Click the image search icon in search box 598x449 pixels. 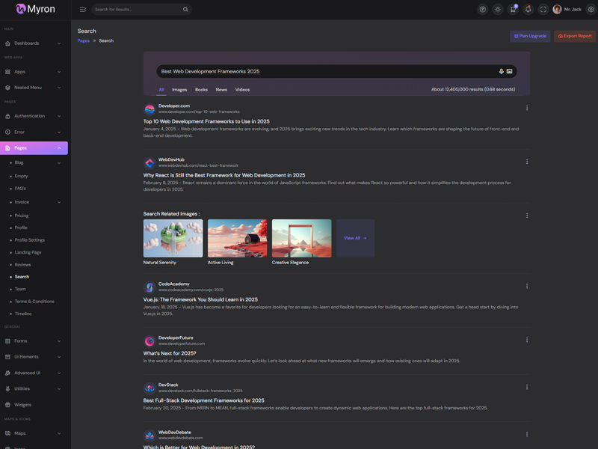[509, 72]
